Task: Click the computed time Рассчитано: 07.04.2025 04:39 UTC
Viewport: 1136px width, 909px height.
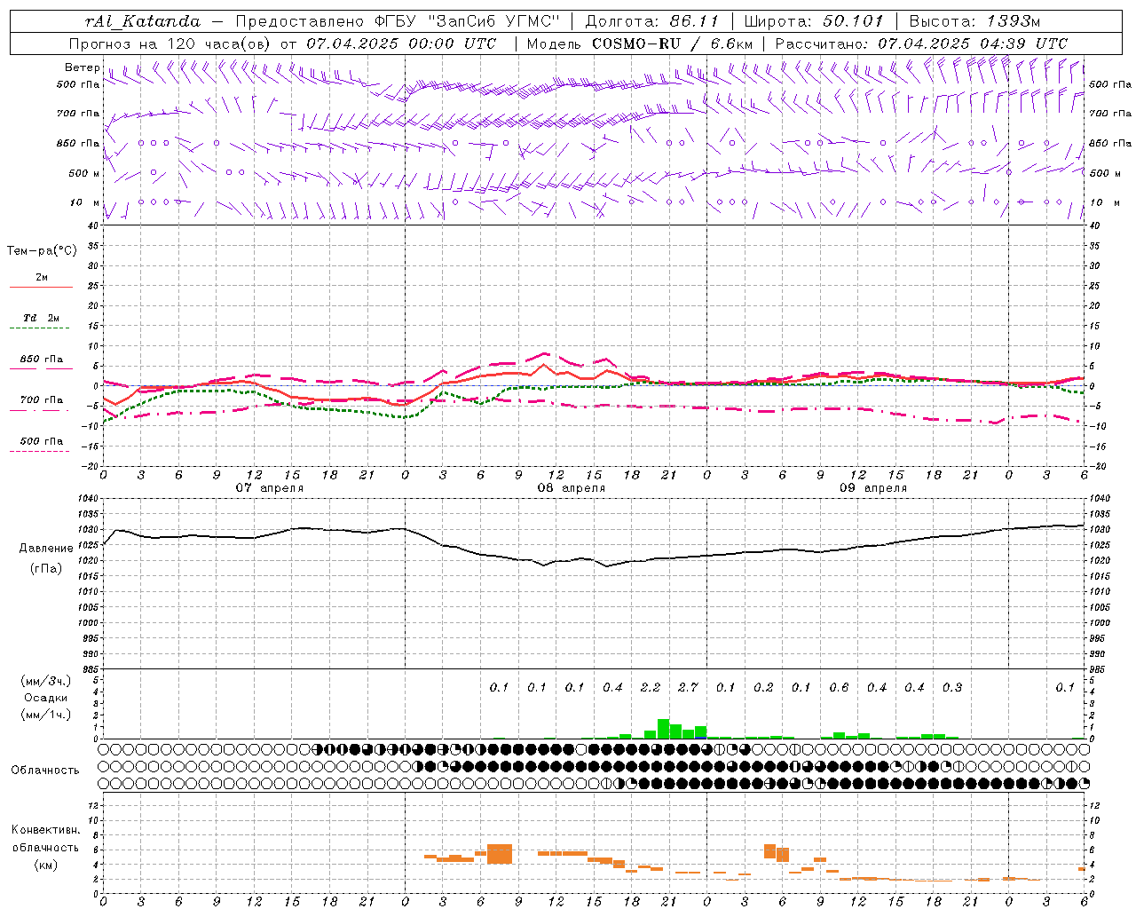Action: (921, 43)
